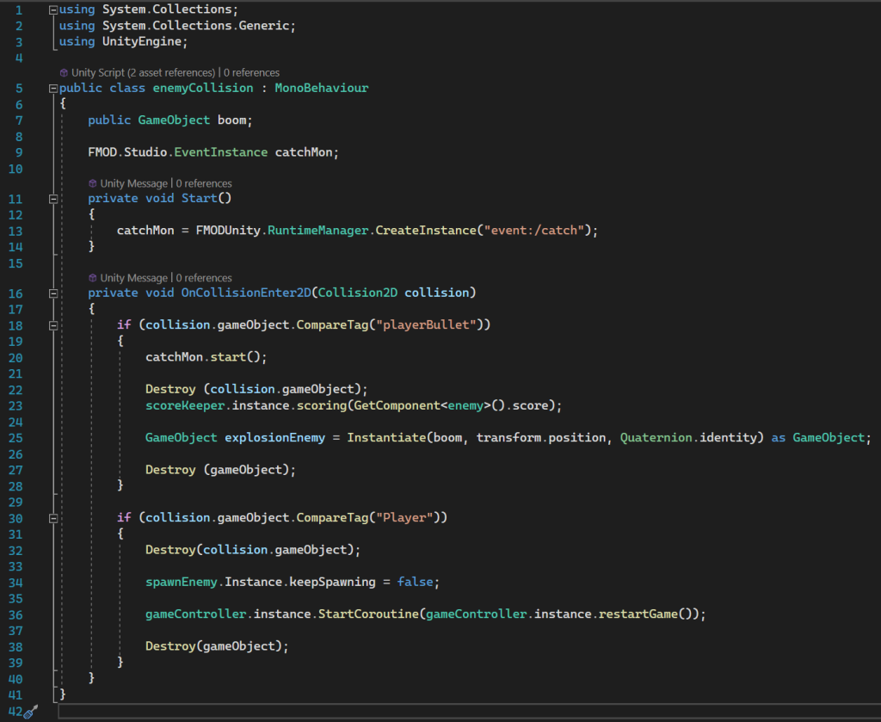Show '0 references' above OnCollisionEnter2D
Image resolution: width=881 pixels, height=722 pixels.
click(x=204, y=278)
